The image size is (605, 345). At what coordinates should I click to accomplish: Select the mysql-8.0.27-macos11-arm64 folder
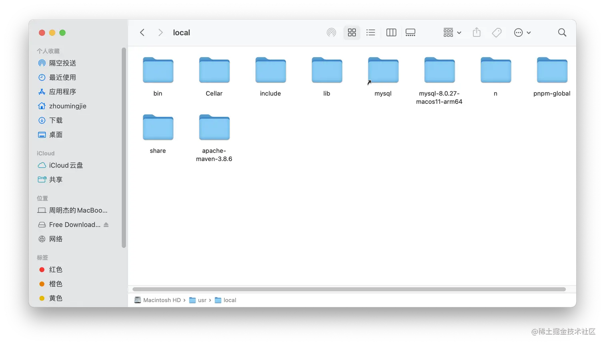click(x=439, y=81)
